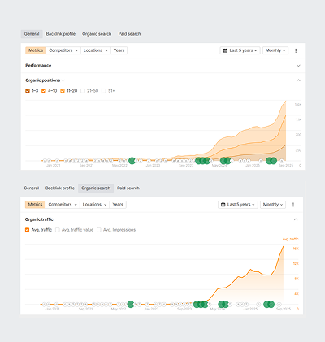Viewport: 325px width, 342px height.
Task: Click Years button in upper panel
Action: (x=119, y=50)
